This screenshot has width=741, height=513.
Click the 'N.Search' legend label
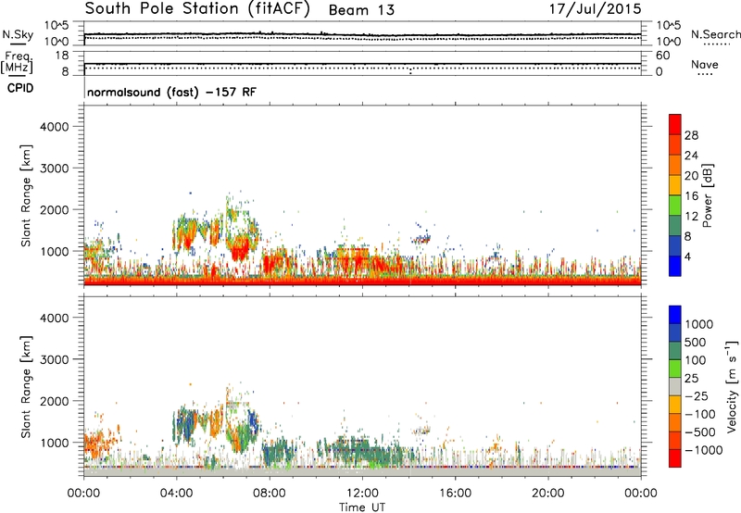tap(716, 34)
